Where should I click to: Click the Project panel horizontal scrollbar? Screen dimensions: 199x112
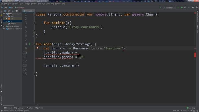[x=8, y=105]
